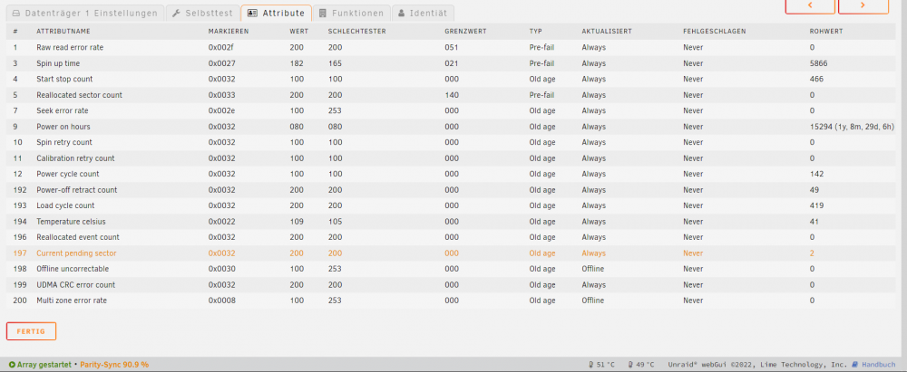Screen dimensions: 907x372
Task: Click raw value 5866 for Spin up time
Action: pyautogui.click(x=818, y=63)
